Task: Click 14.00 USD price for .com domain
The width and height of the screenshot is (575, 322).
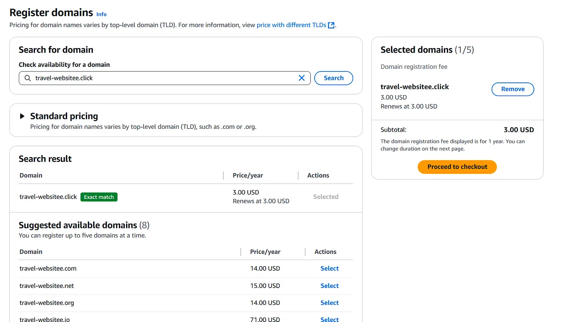Action: tap(265, 268)
